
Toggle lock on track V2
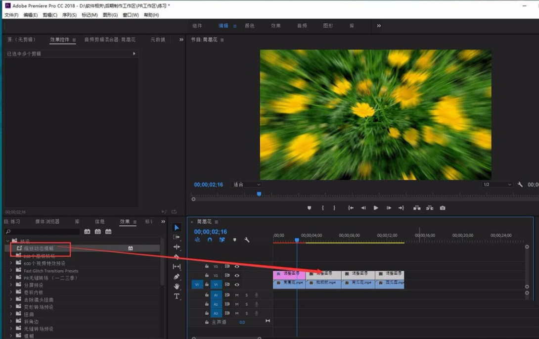coord(207,276)
